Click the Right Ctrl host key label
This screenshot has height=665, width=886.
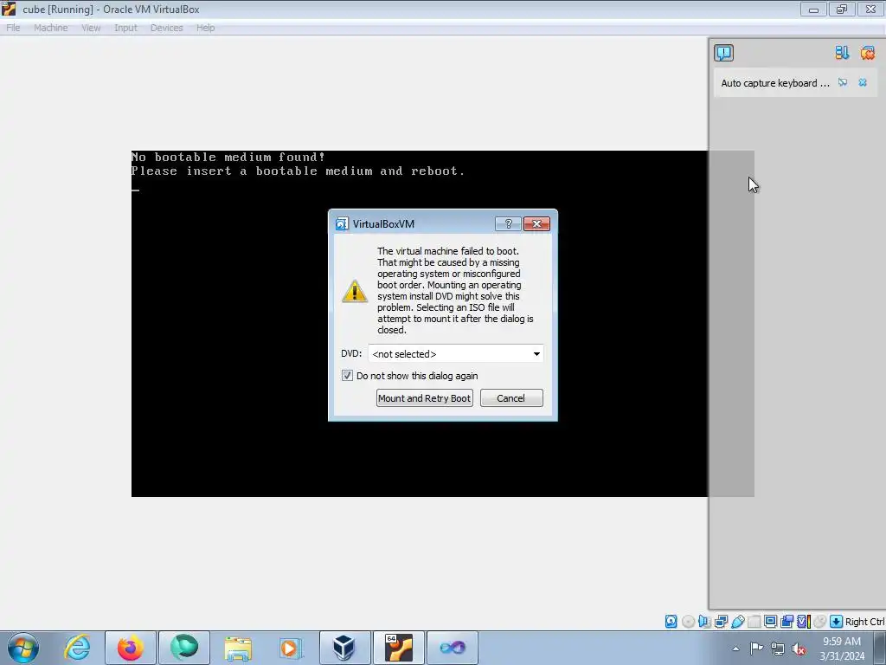[x=864, y=622]
